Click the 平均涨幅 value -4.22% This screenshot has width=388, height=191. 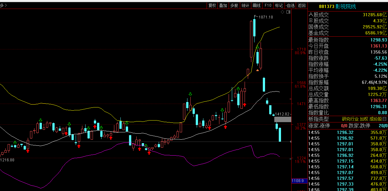click(x=380, y=70)
